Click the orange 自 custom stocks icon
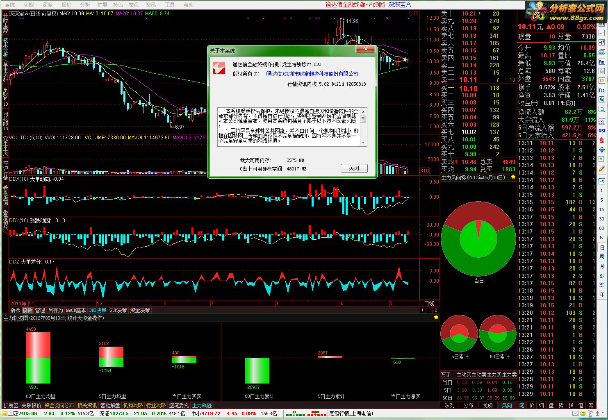This screenshot has height=420, width=608. point(601,80)
